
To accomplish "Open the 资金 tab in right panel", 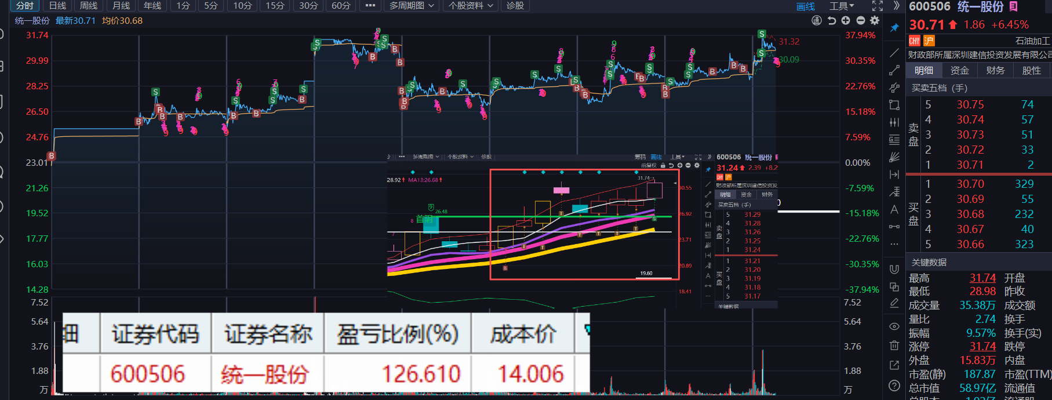I will point(960,70).
